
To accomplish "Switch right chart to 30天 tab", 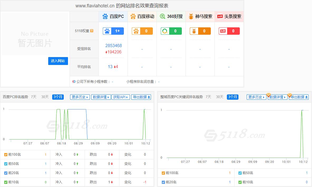I will click(220, 97).
